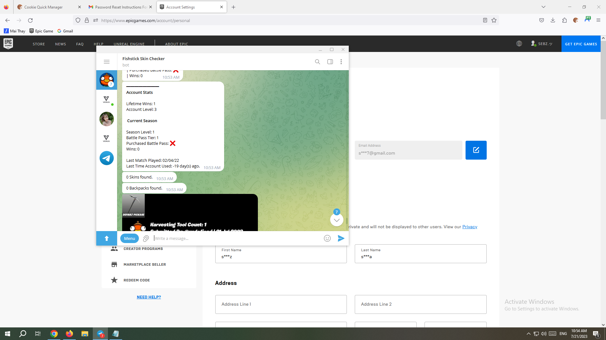Jump to latest messages down-arrow button
The width and height of the screenshot is (606, 340).
click(x=337, y=220)
